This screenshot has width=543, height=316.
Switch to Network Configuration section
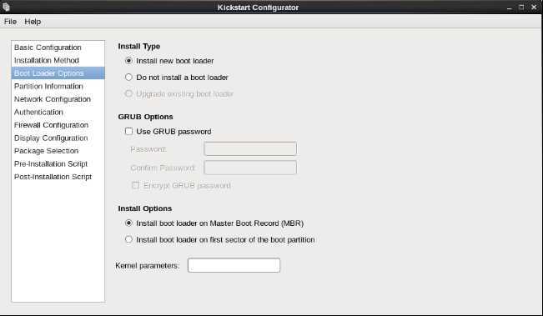coord(58,99)
